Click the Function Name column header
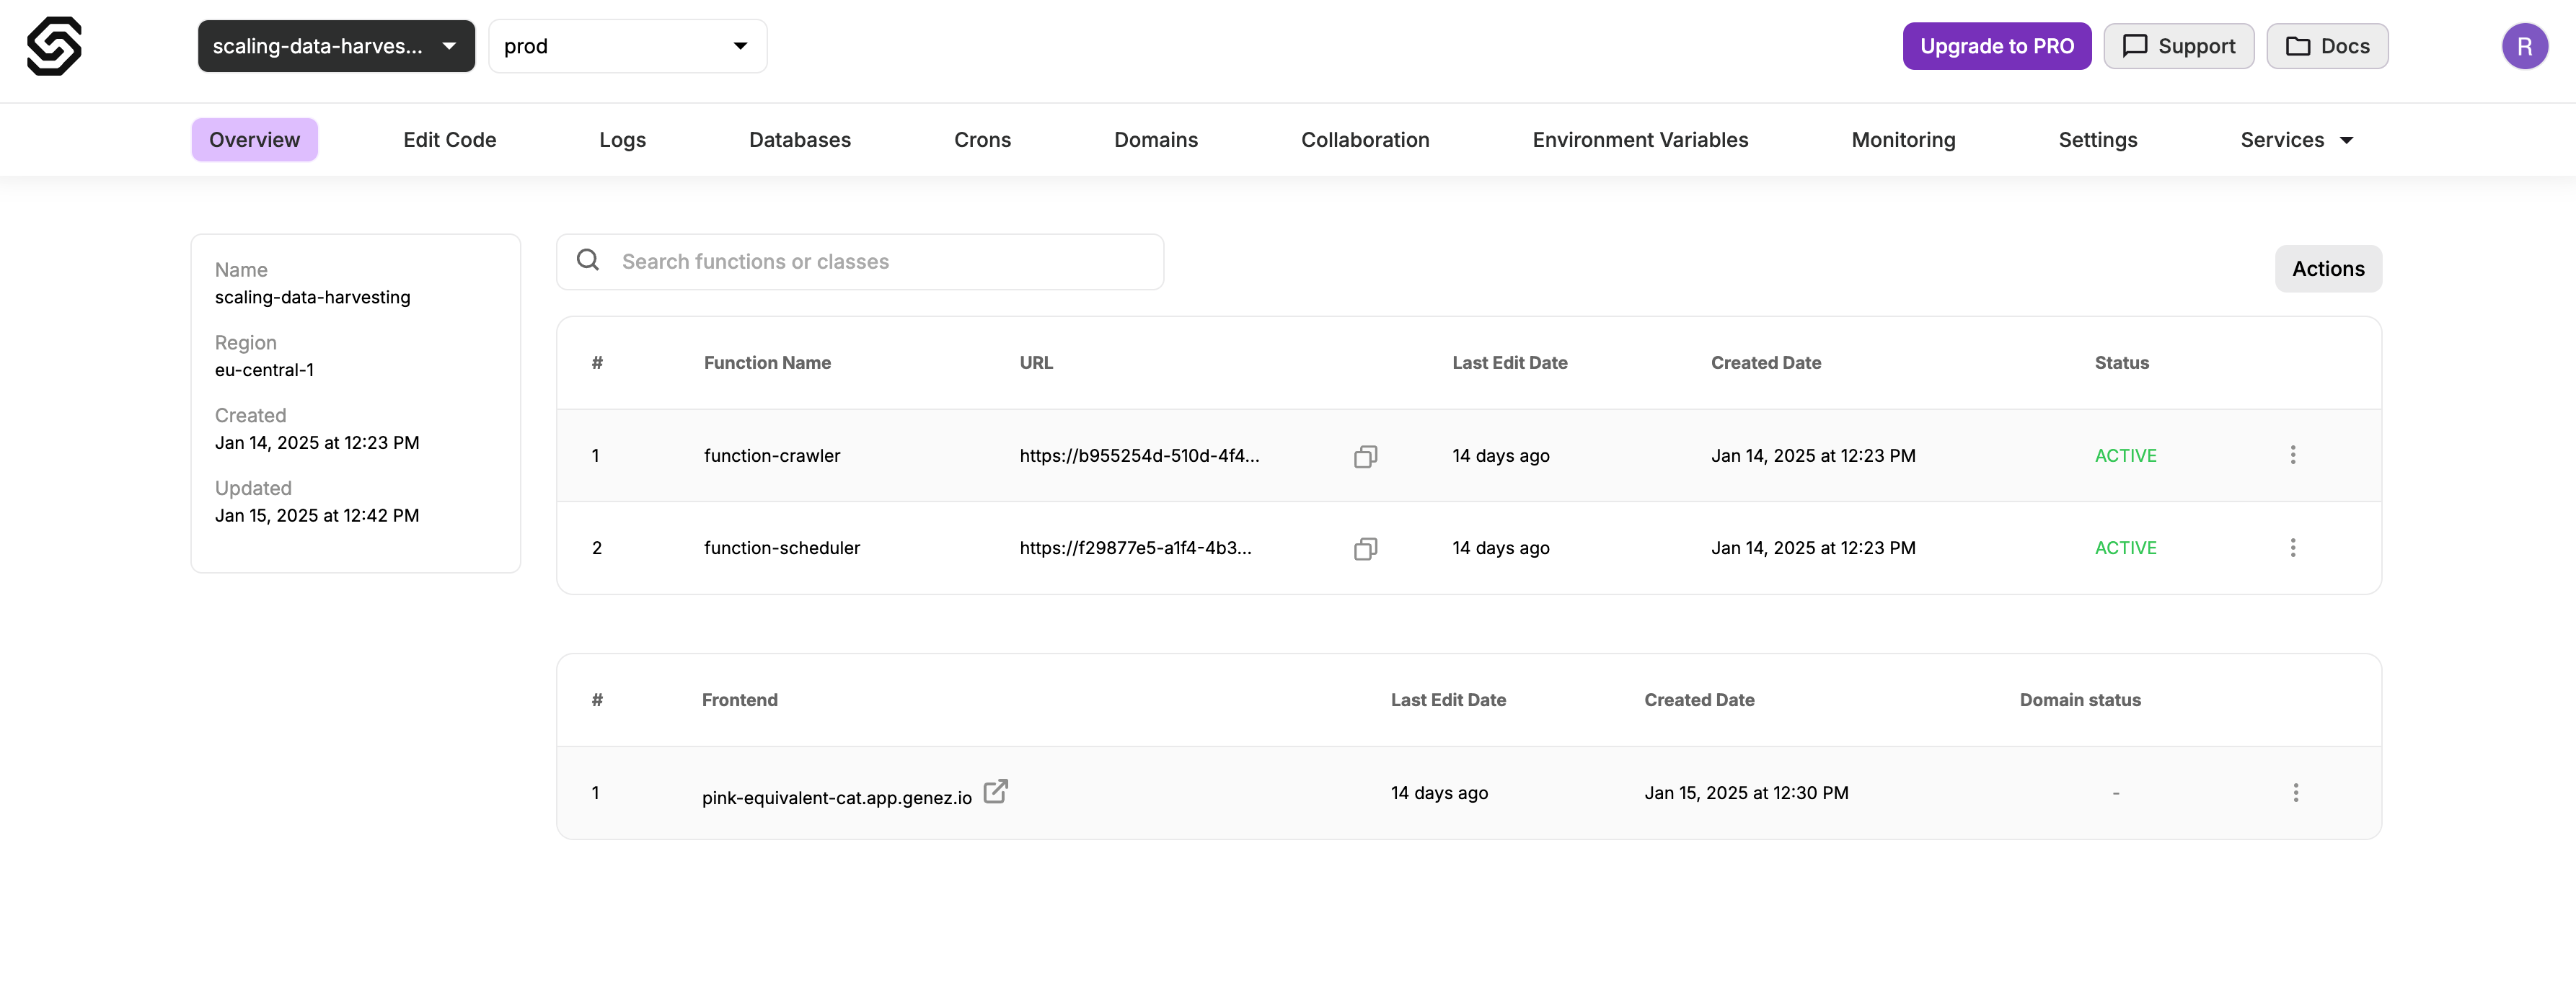Screen dimensions: 2576x1003 pyautogui.click(x=767, y=362)
